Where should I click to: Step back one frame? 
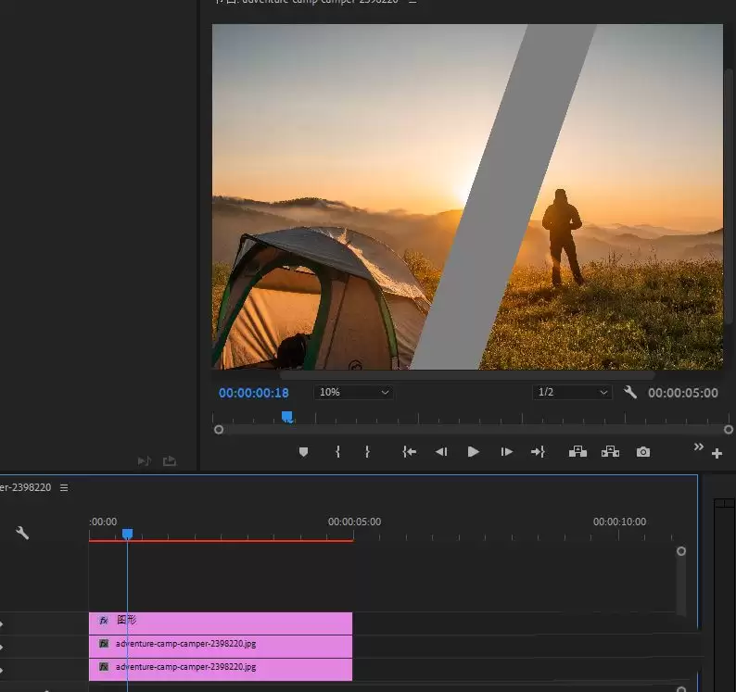pyautogui.click(x=440, y=452)
